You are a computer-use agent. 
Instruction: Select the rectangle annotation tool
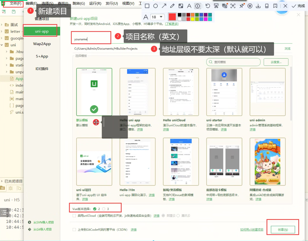click(147, 6)
